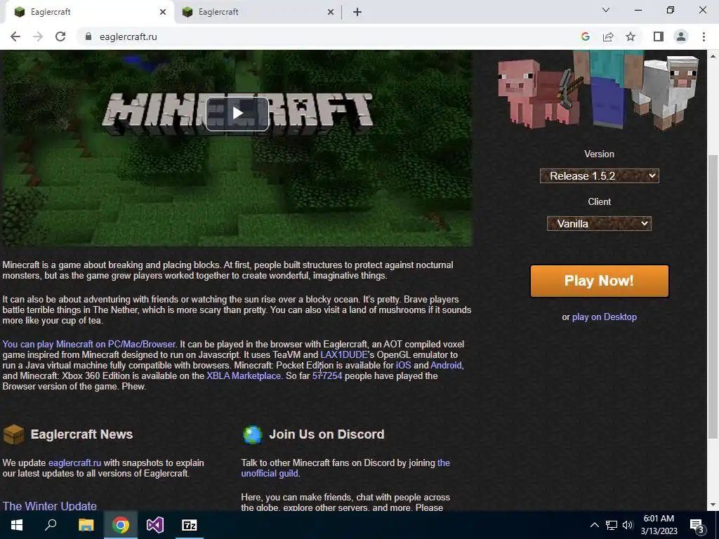
Task: Switch to the second Eaglercraft tab
Action: point(257,12)
